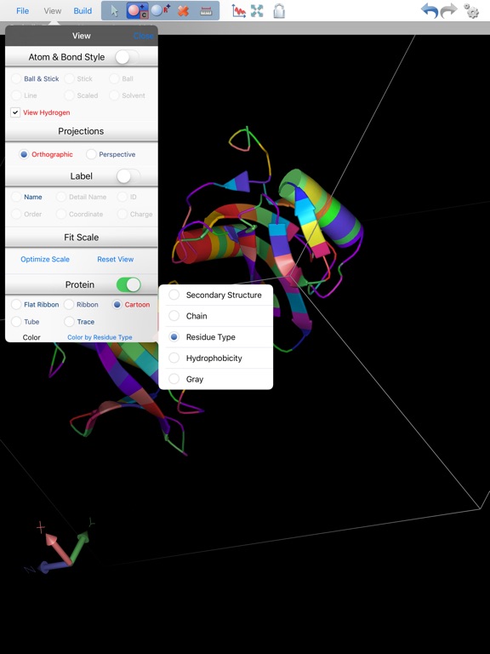Click the Optimize Scale link
Viewport: 490px width, 654px height.
pos(45,259)
